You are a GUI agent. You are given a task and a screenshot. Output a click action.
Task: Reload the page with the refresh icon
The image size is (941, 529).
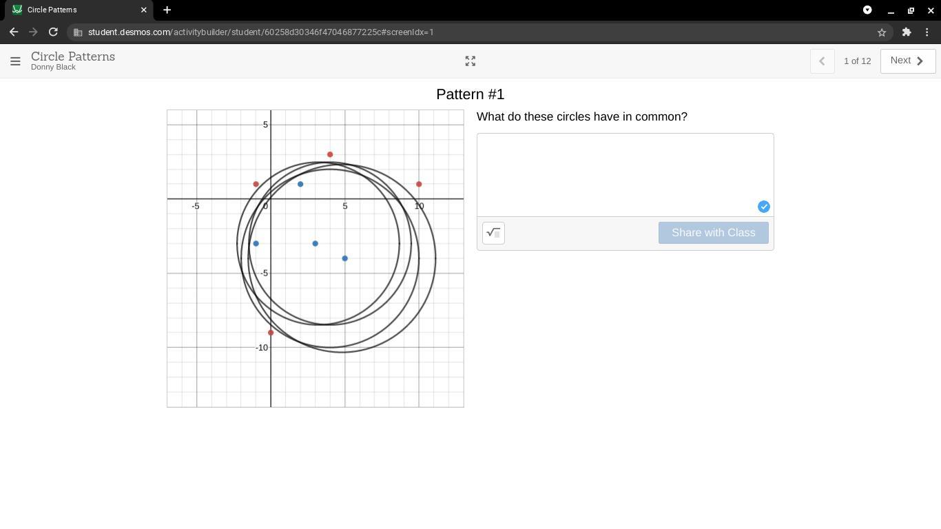click(x=53, y=32)
